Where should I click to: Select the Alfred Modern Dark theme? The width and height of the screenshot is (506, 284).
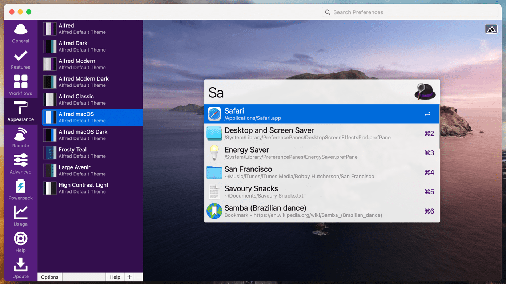pyautogui.click(x=92, y=82)
